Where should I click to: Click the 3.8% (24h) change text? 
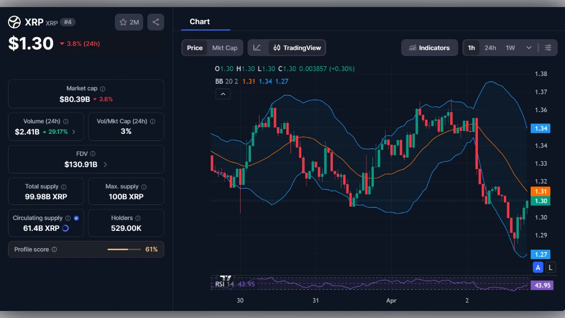[x=83, y=44]
